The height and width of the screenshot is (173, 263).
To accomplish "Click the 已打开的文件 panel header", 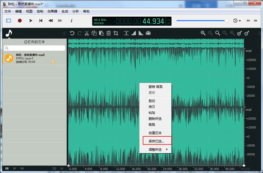I will 34,42.
